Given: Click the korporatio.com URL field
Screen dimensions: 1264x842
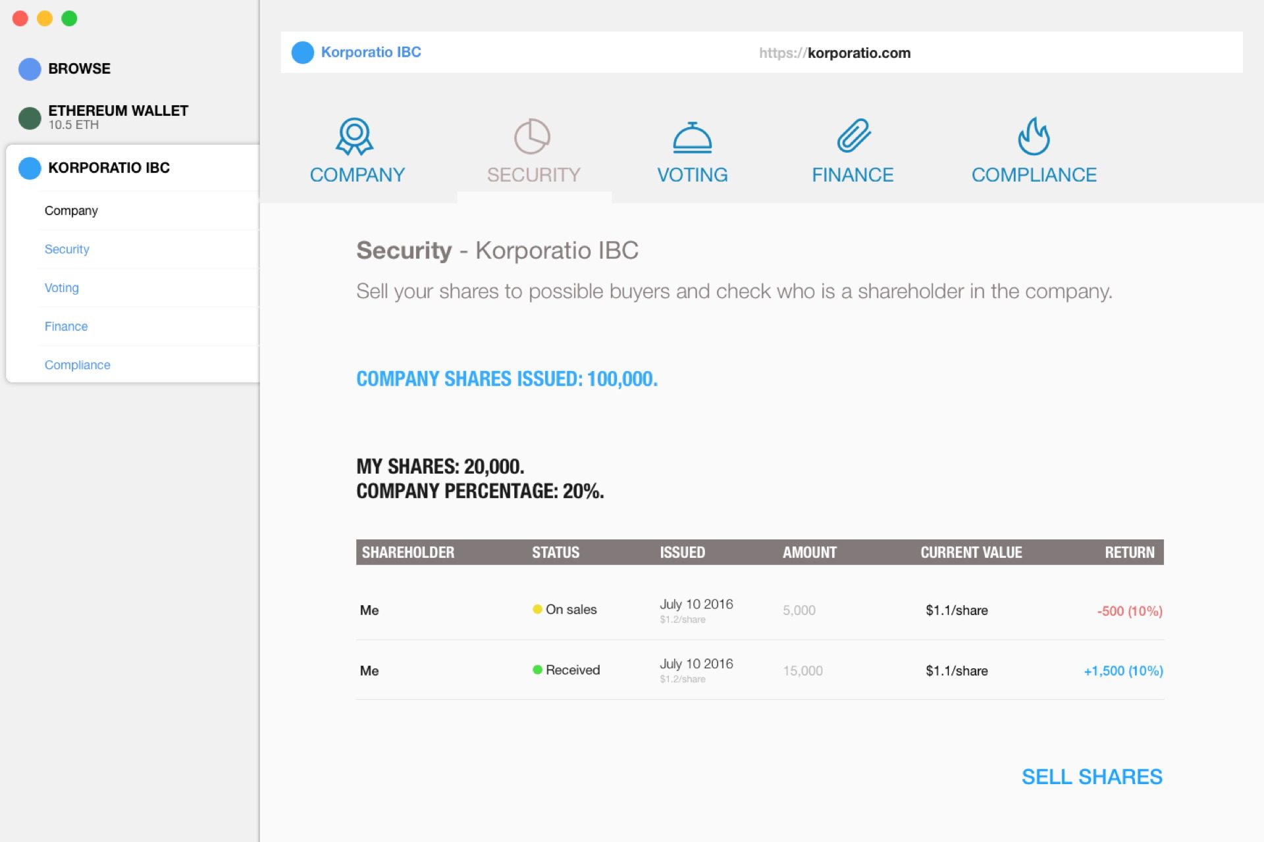Looking at the screenshot, I should pos(835,53).
